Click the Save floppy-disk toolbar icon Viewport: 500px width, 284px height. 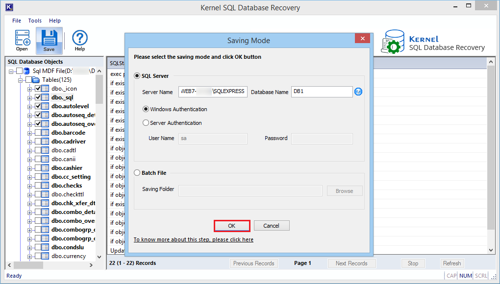click(49, 38)
